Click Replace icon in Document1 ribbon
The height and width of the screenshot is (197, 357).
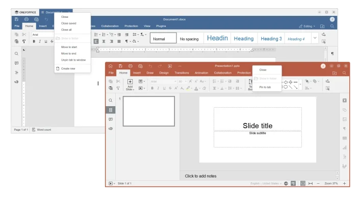click(323, 35)
